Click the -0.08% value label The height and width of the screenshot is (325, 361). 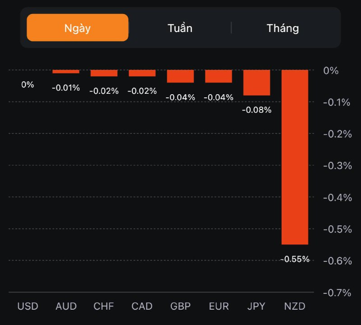(257, 110)
